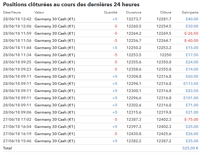Image resolution: width=201 pixels, height=153 pixels.
Task: Select the gain value E24.00
Action: pyautogui.click(x=192, y=62)
